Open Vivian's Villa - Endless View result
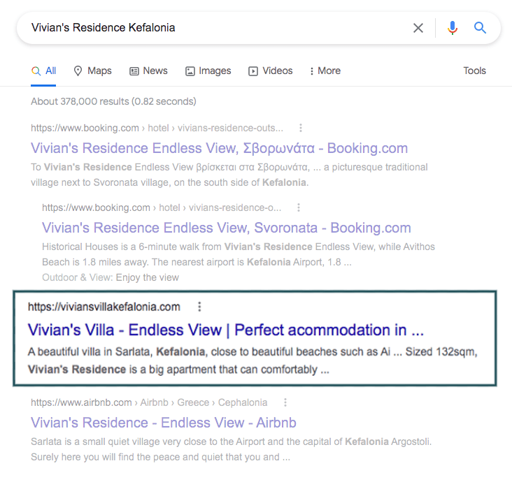The height and width of the screenshot is (482, 512). point(226,330)
